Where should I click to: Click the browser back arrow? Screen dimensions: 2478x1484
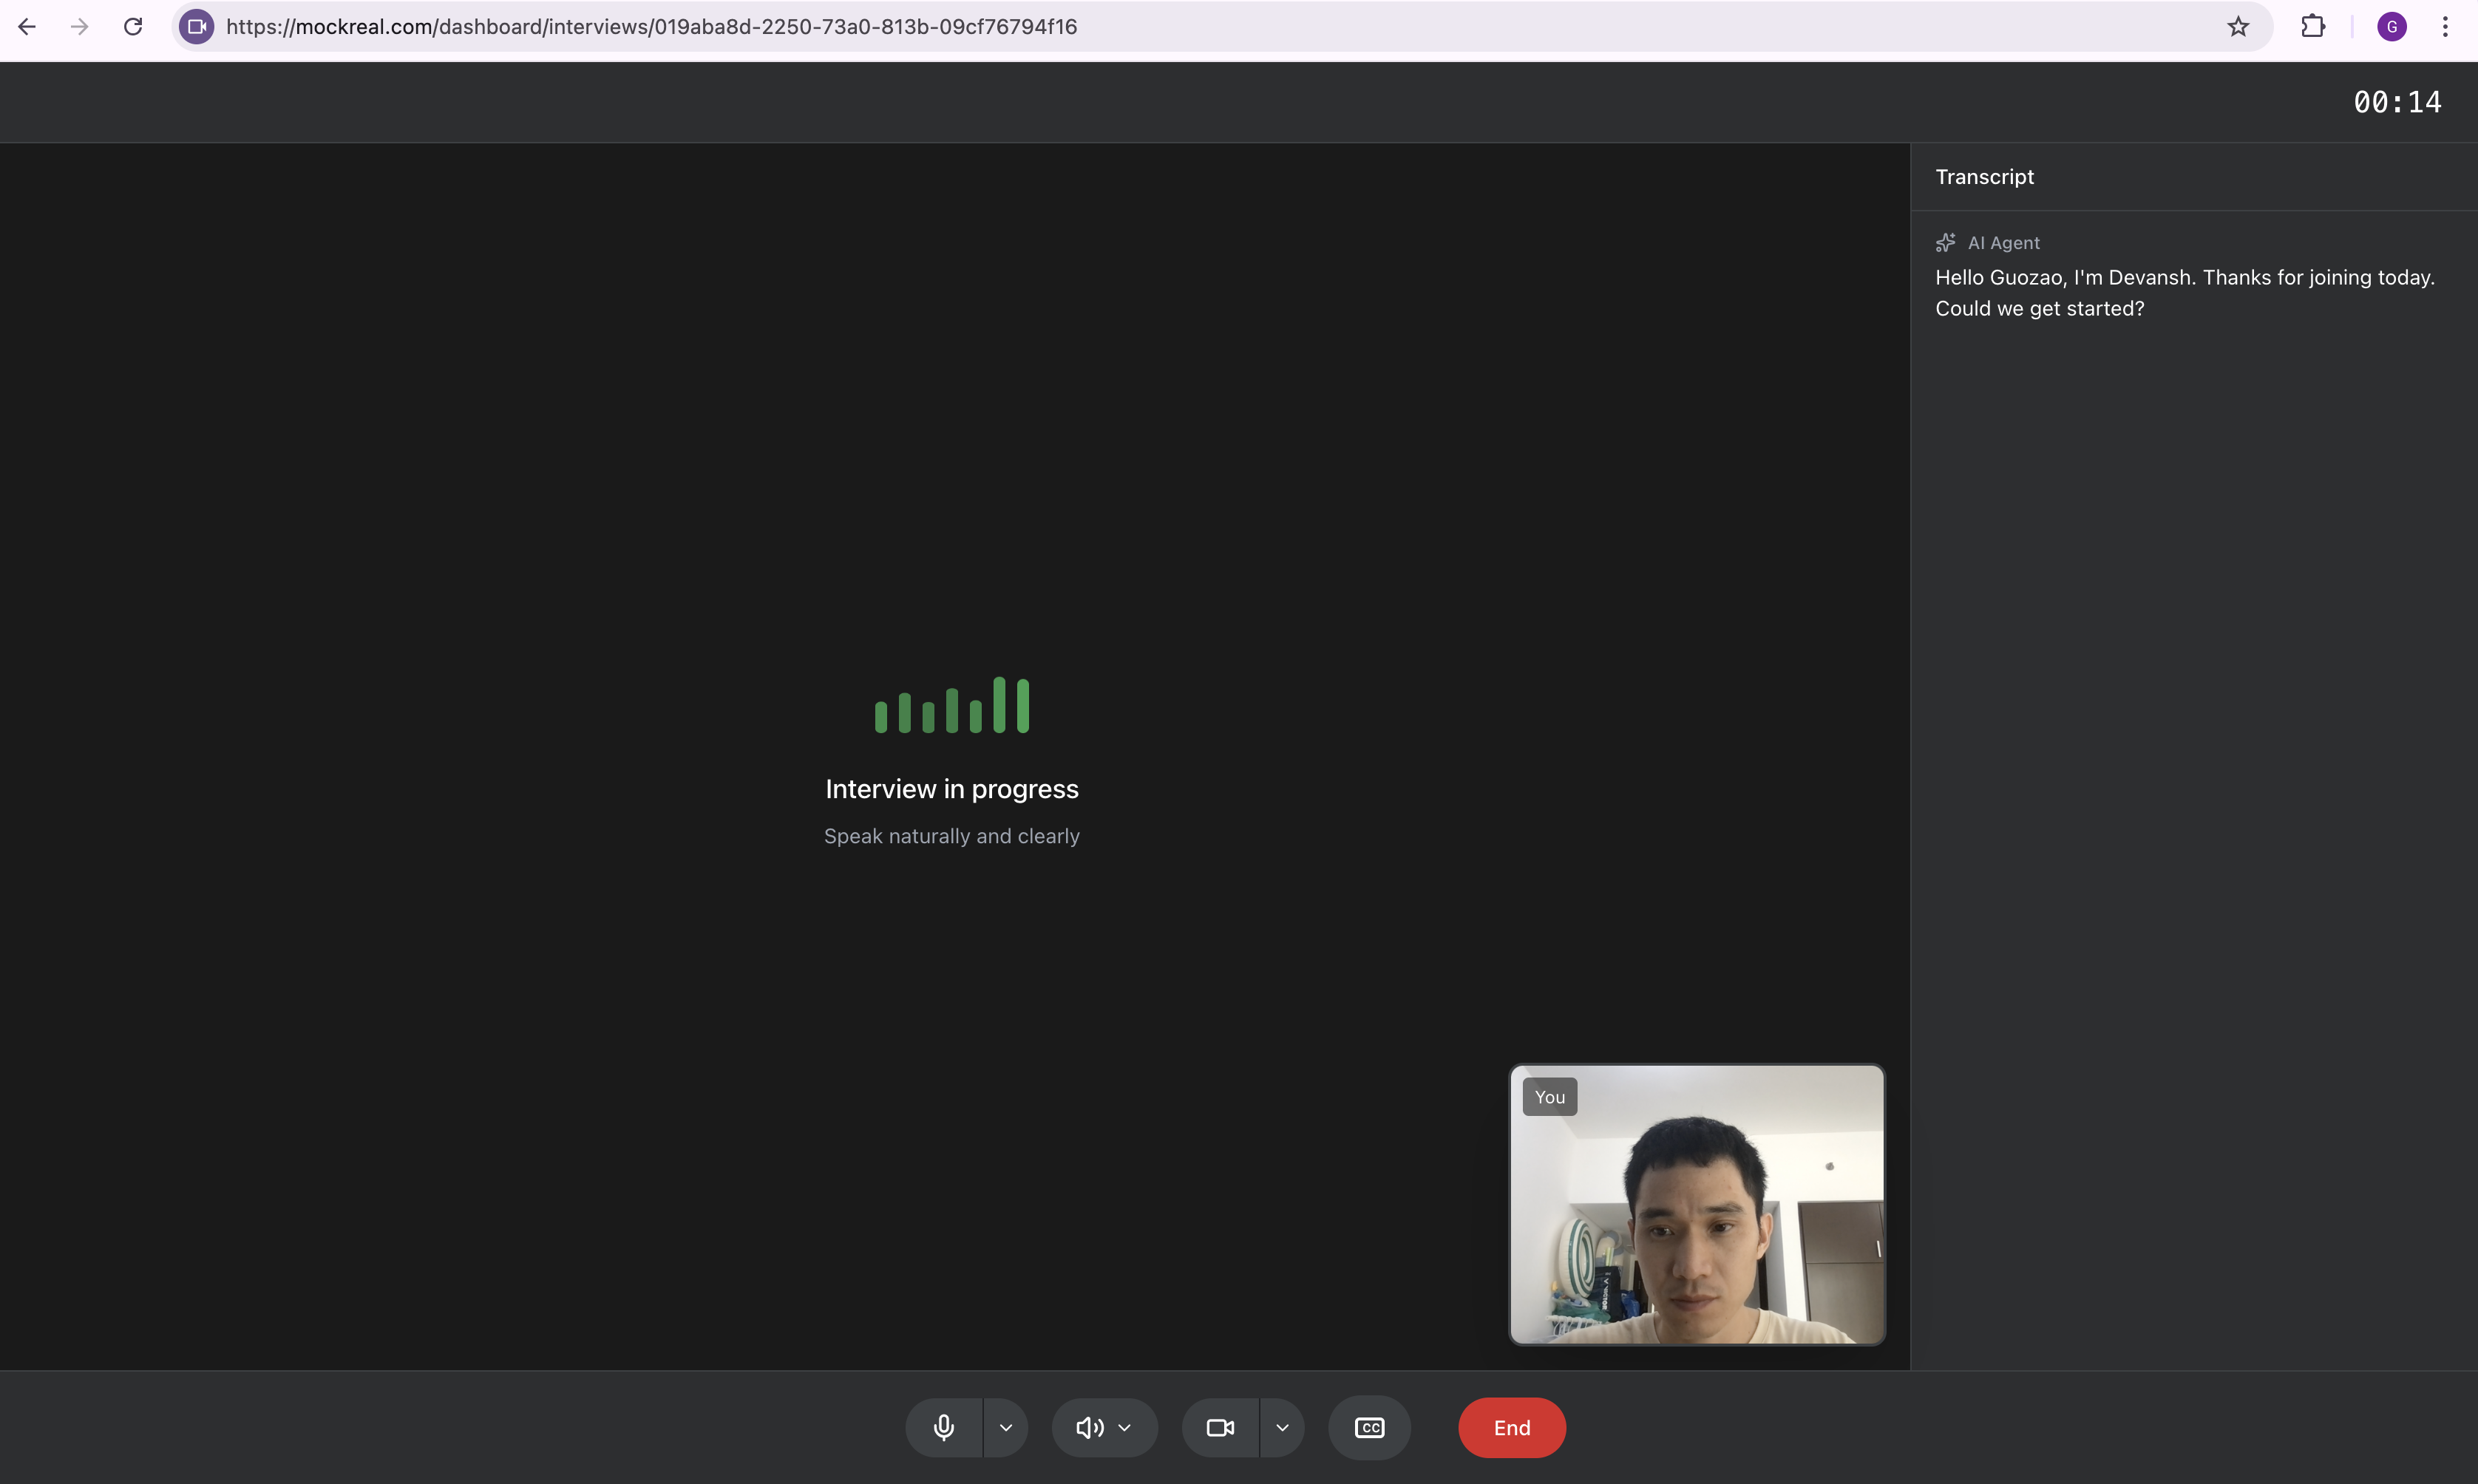click(27, 27)
